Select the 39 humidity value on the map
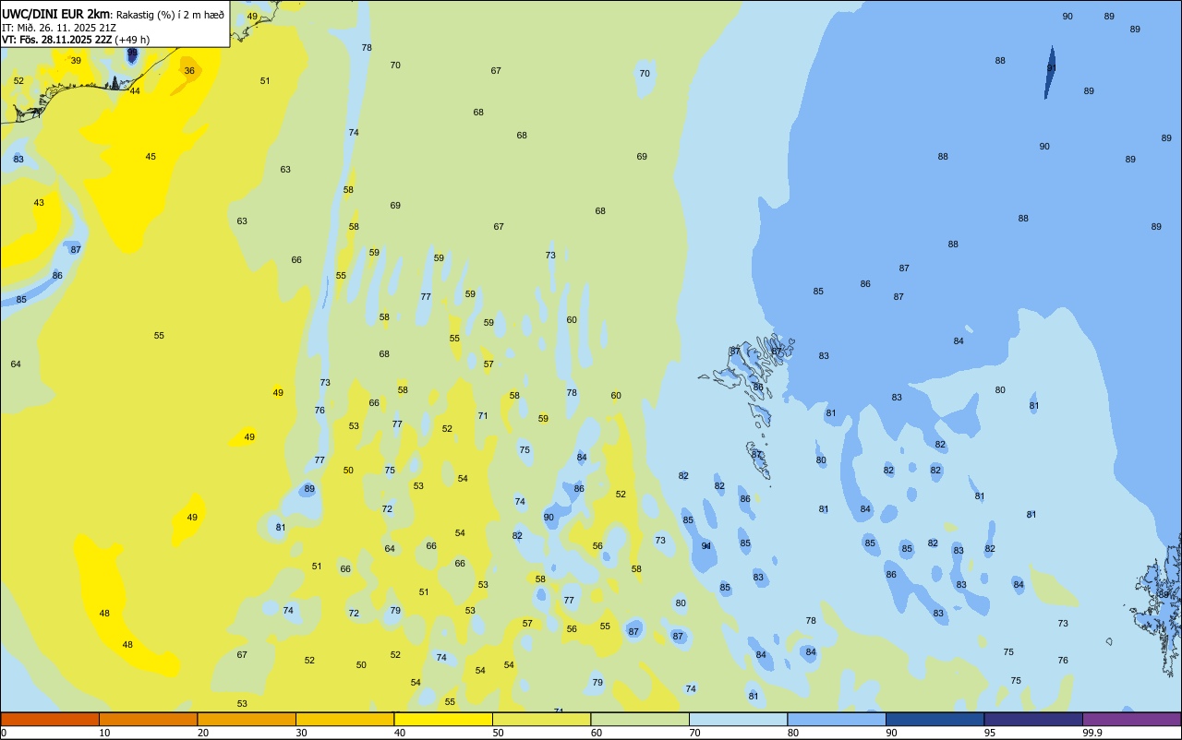Image resolution: width=1182 pixels, height=740 pixels. tap(76, 61)
